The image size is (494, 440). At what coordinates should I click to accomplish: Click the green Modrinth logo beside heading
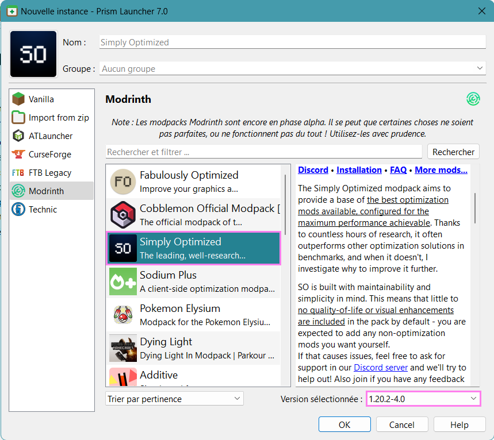473,99
